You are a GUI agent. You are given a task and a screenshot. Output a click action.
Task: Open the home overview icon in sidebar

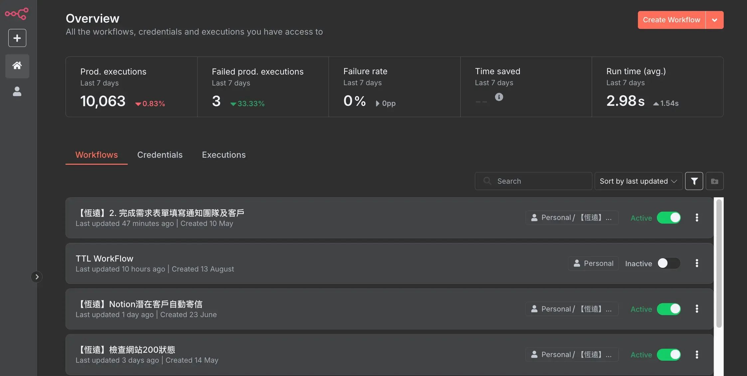coord(17,66)
